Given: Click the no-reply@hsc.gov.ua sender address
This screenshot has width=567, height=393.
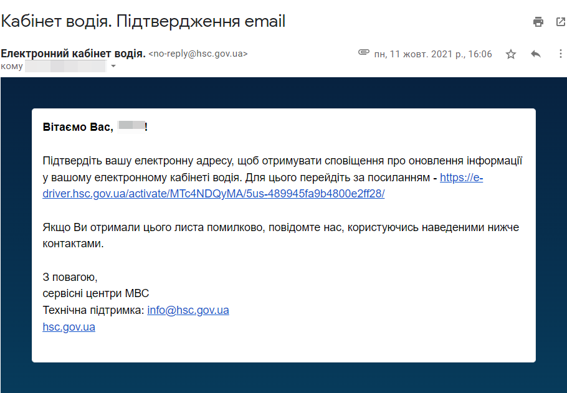Looking at the screenshot, I should pos(198,54).
